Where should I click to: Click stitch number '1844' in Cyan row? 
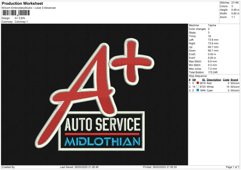tap(202, 91)
